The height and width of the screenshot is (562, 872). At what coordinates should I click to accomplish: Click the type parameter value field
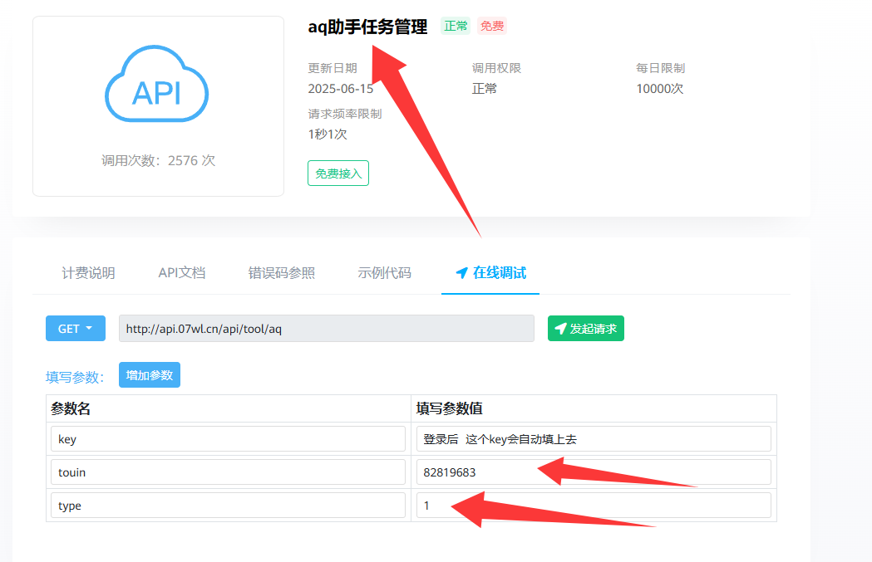594,506
